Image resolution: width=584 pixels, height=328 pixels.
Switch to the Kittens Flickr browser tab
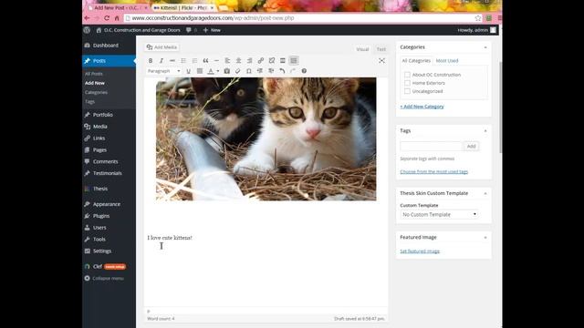[183, 7]
